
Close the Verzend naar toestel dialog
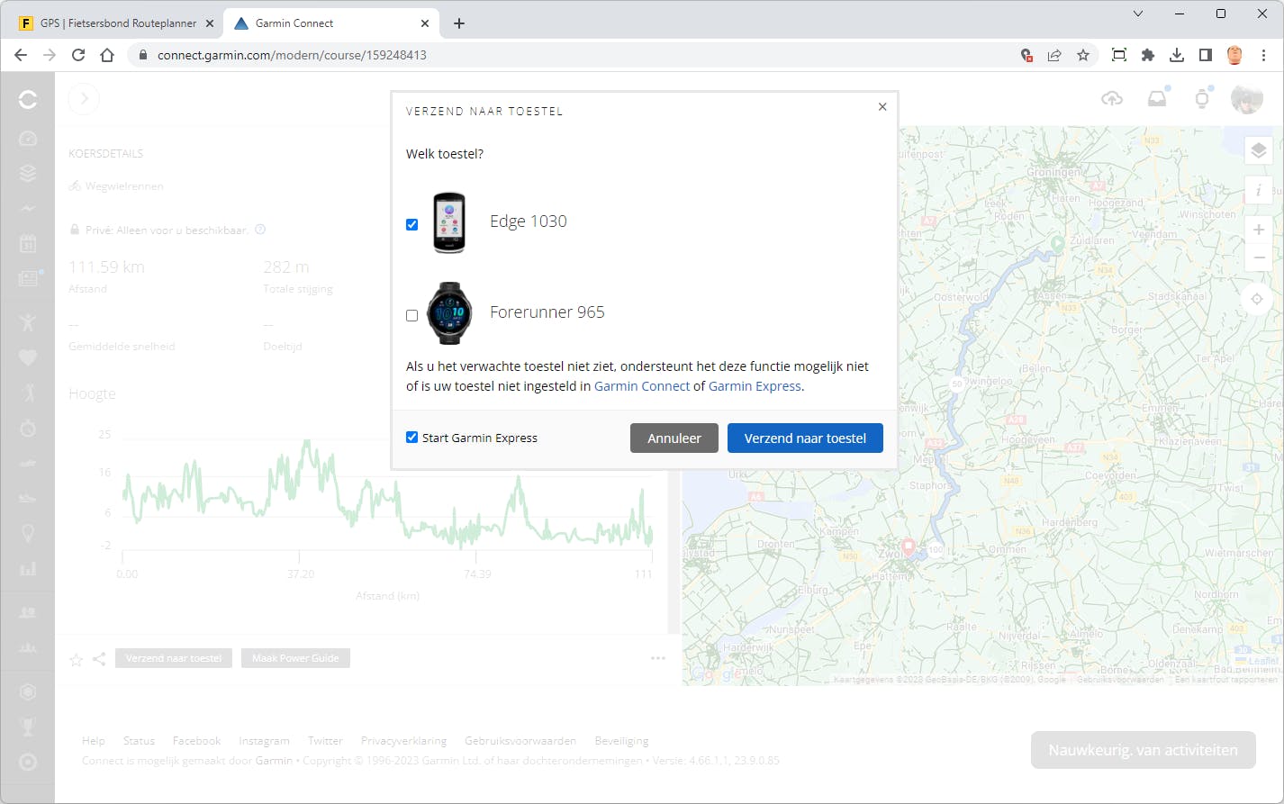pyautogui.click(x=882, y=106)
